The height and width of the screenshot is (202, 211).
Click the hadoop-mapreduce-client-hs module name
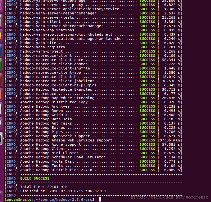point(49,77)
